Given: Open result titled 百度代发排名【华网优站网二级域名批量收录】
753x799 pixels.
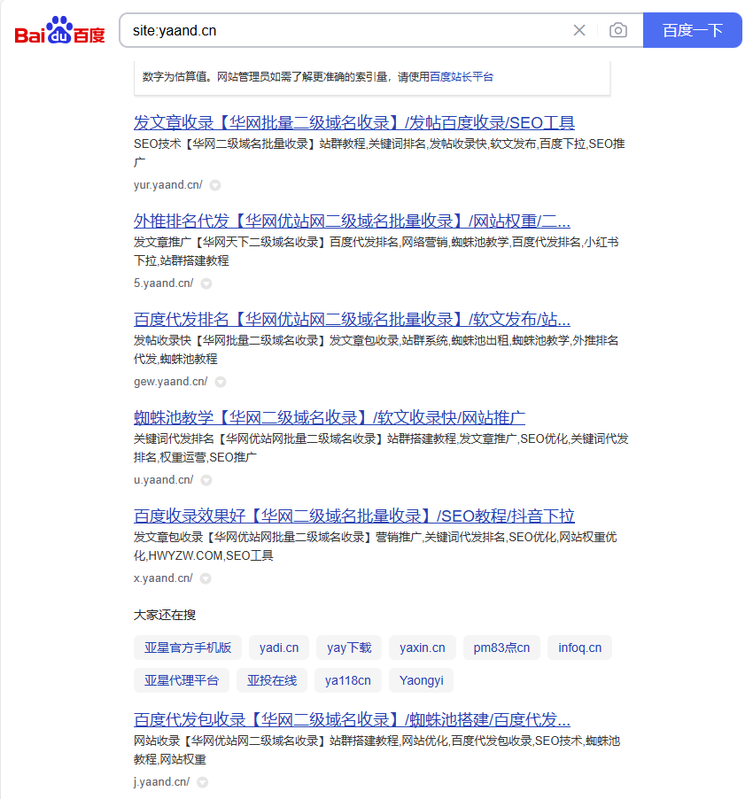Looking at the screenshot, I should (x=352, y=320).
